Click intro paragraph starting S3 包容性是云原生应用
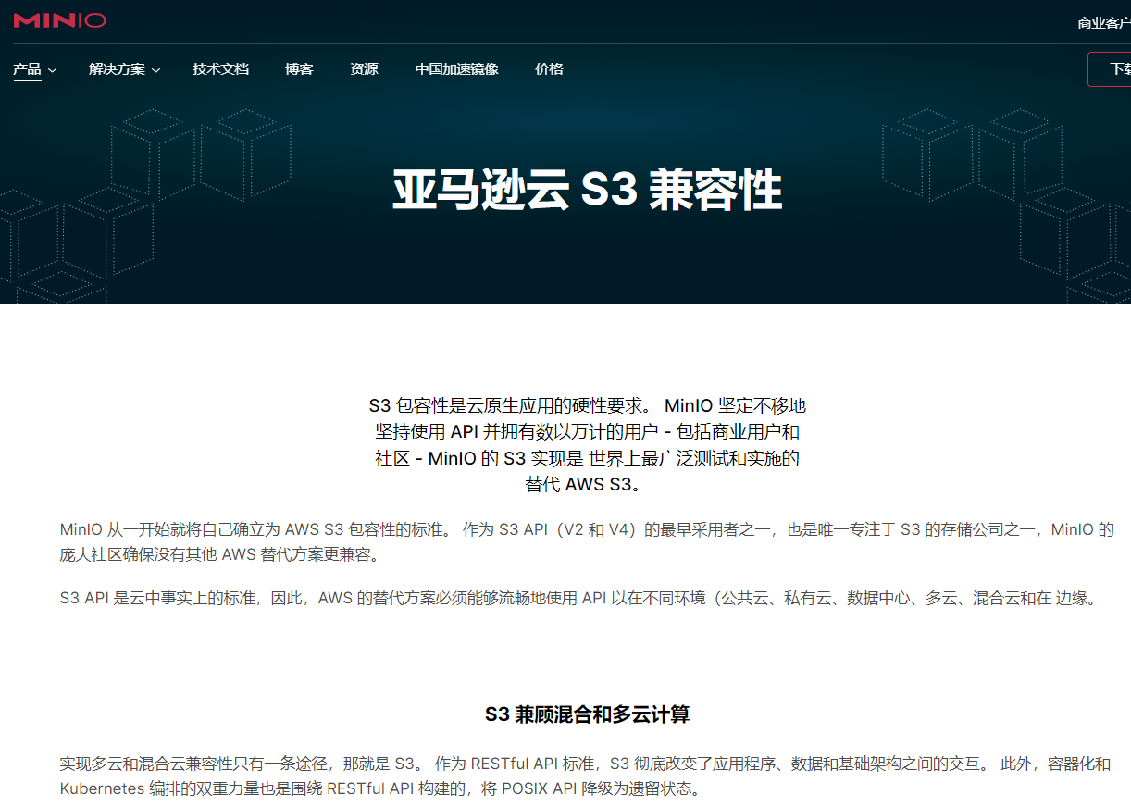1131x807 pixels. [588, 445]
